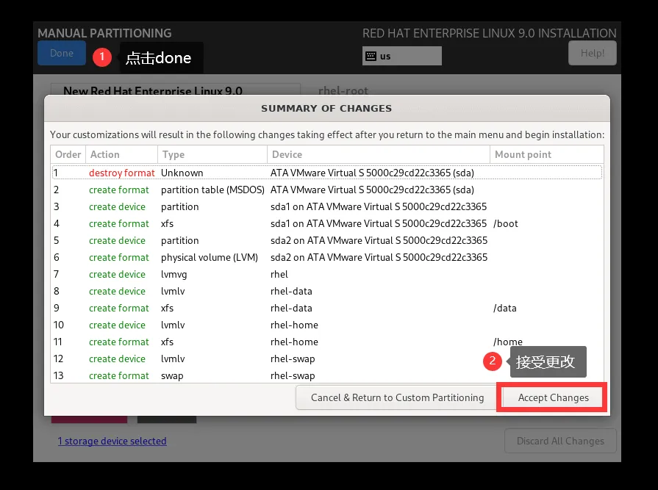658x490 pixels.
Task: Click the Device column header
Action: [x=379, y=155]
